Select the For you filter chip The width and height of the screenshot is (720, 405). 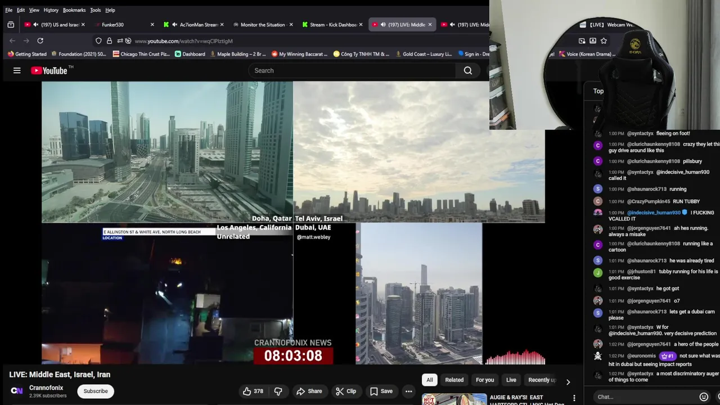(485, 380)
